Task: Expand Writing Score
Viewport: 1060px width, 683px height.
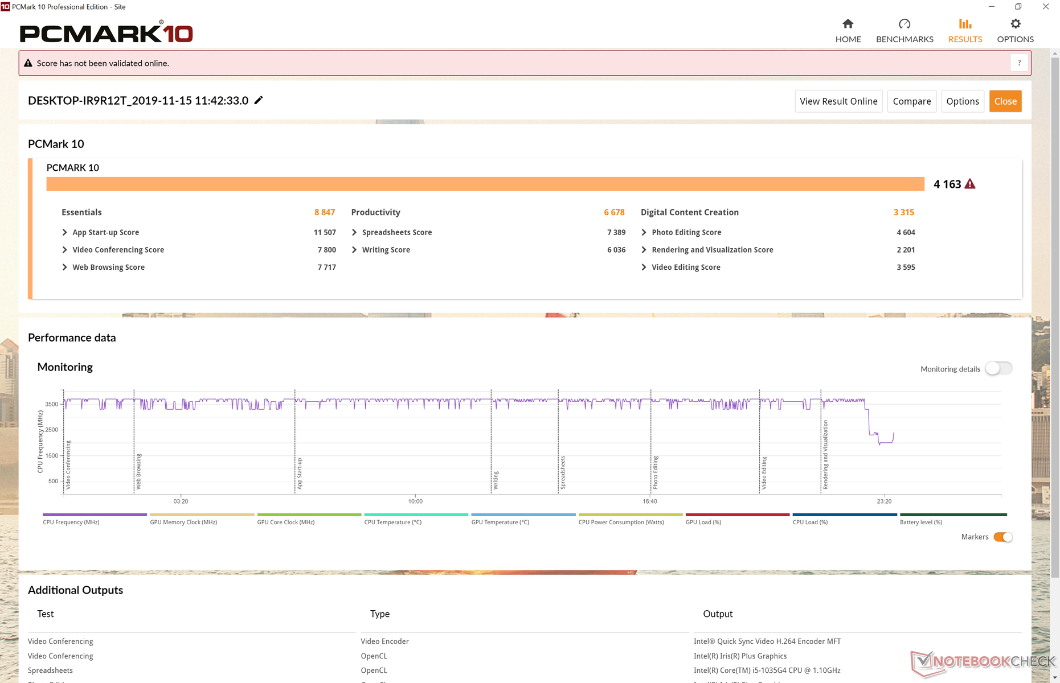Action: (x=354, y=250)
